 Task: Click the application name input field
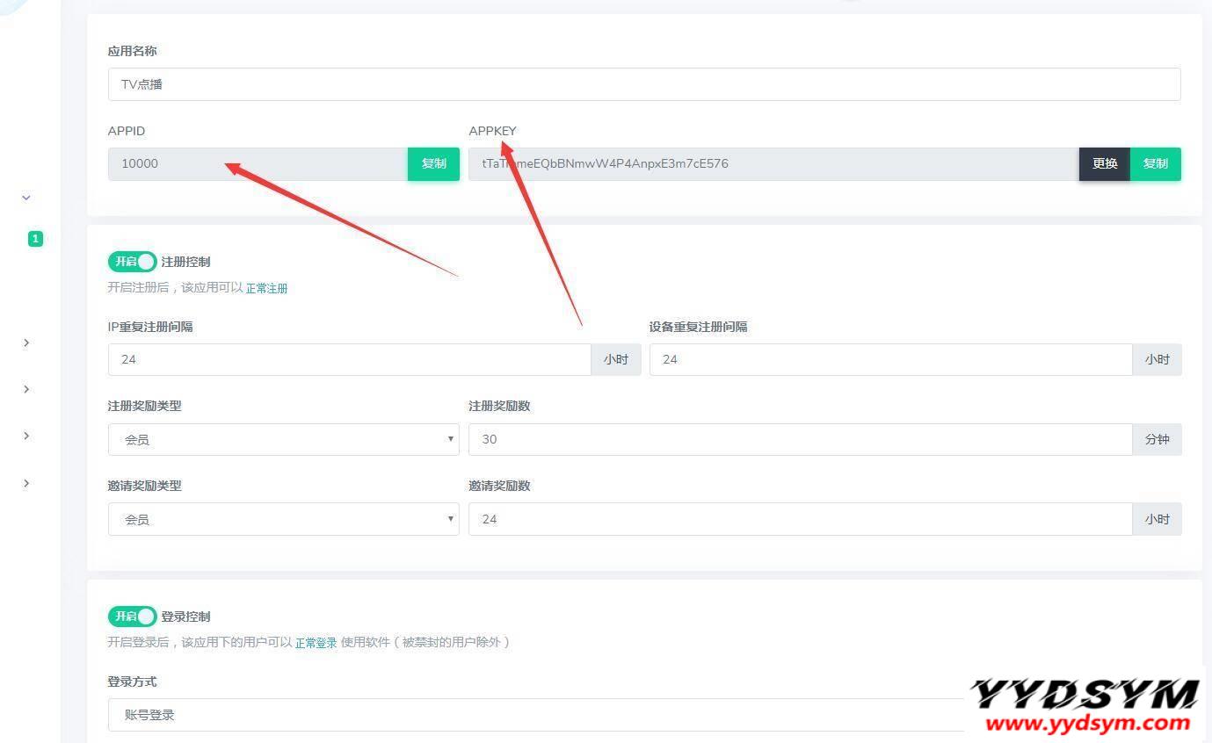tap(643, 85)
